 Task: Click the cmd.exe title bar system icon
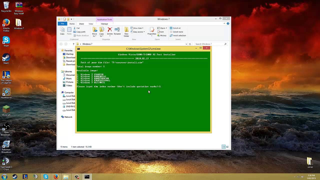coord(78,49)
